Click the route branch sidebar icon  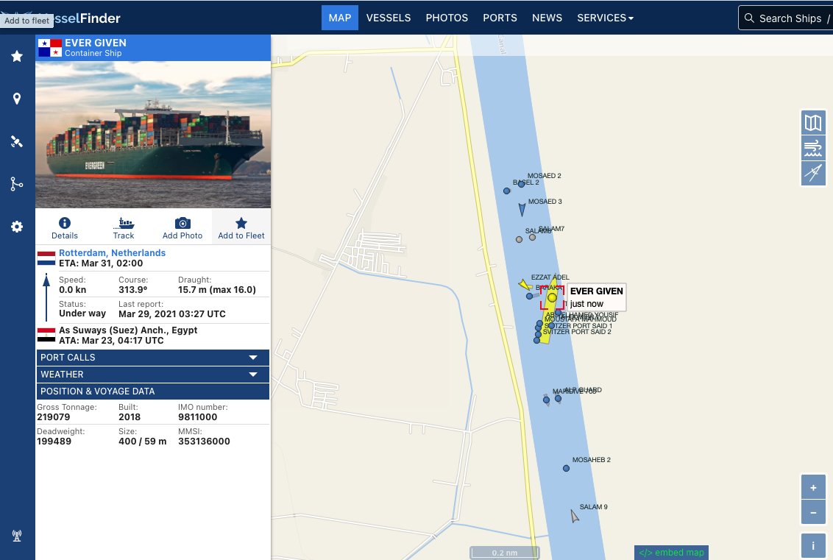coord(17,184)
